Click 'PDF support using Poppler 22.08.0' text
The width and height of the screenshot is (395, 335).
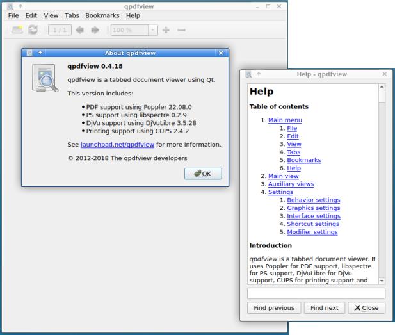(139, 107)
